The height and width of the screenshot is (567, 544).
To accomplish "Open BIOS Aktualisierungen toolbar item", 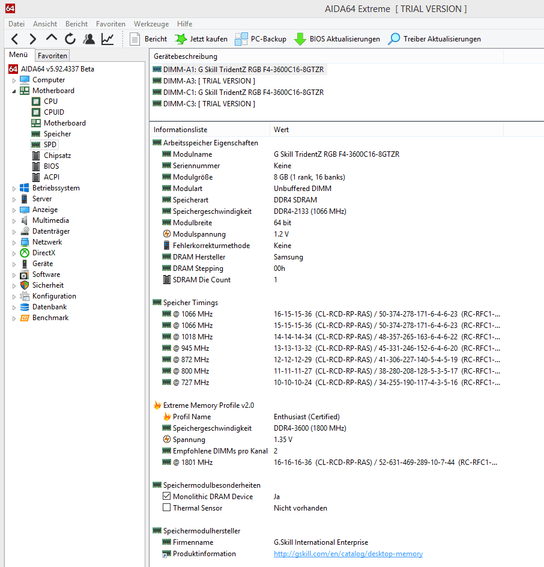I will pyautogui.click(x=337, y=38).
